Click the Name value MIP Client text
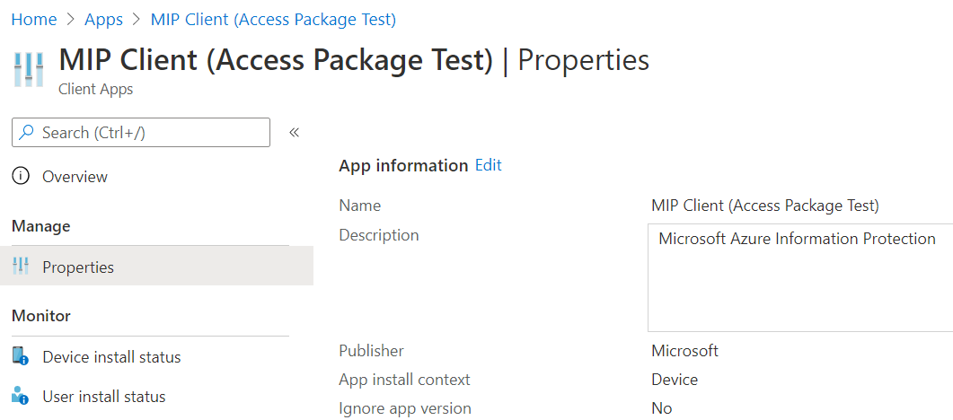 coord(764,206)
